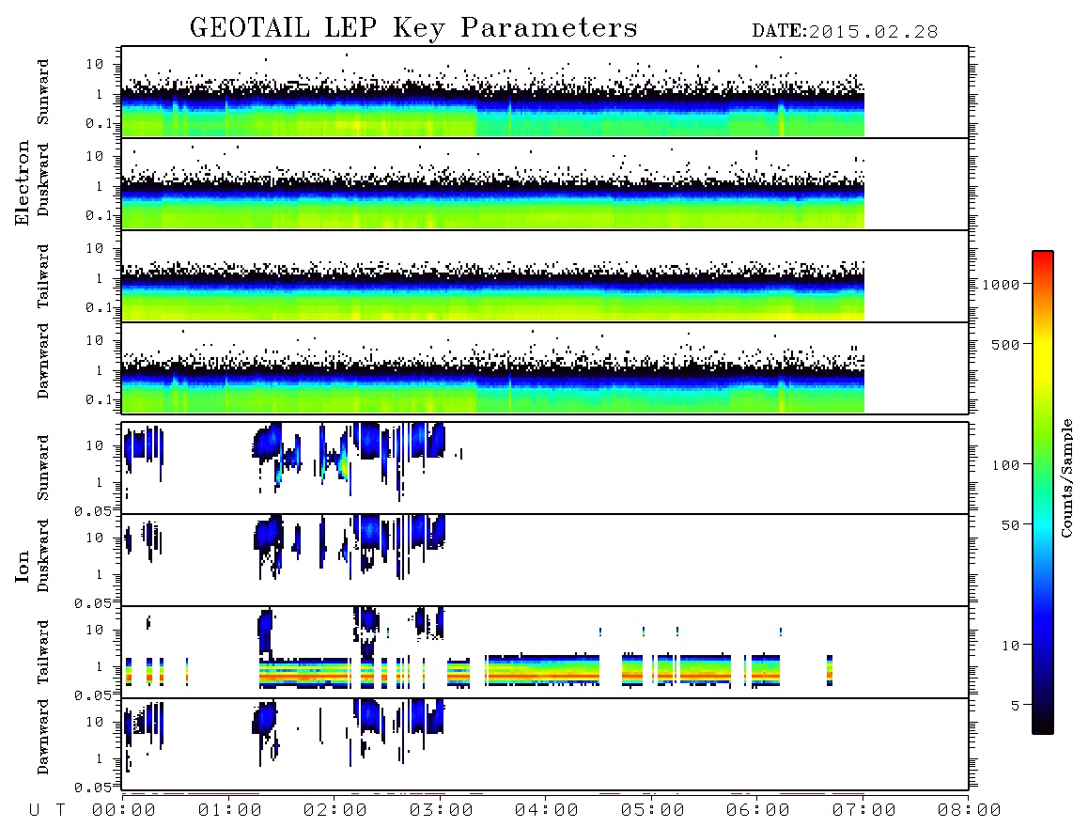Click the "1000" colorbar tick value
The image size is (1073, 827).
(x=1002, y=285)
